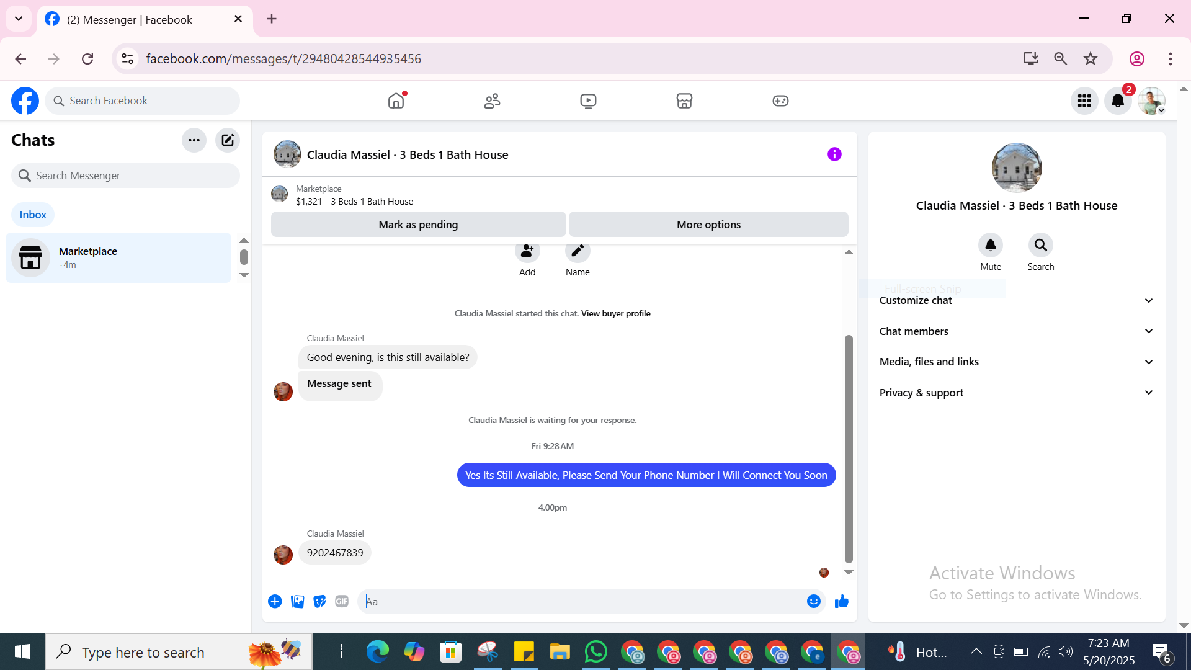Open notifications bell with badge

1118,100
